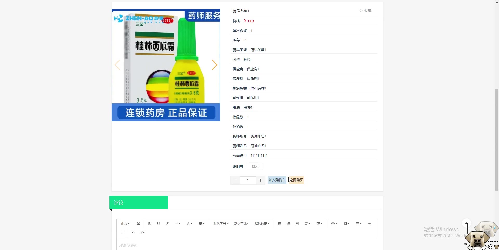The image size is (499, 250).
Task: Click the pharmacist name 药师姓名1
Action: click(x=258, y=146)
